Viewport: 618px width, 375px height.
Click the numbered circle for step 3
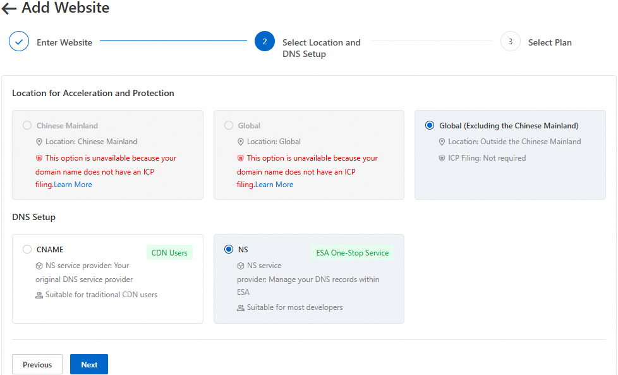click(510, 40)
